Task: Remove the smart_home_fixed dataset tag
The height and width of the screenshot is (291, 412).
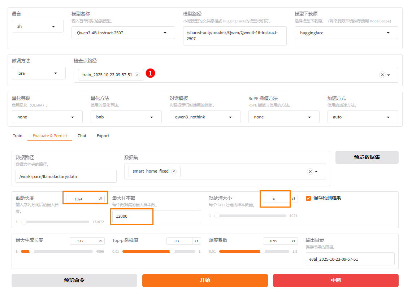Action: coord(174,171)
